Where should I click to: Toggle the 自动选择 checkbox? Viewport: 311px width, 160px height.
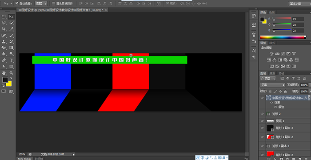click(x=16, y=4)
